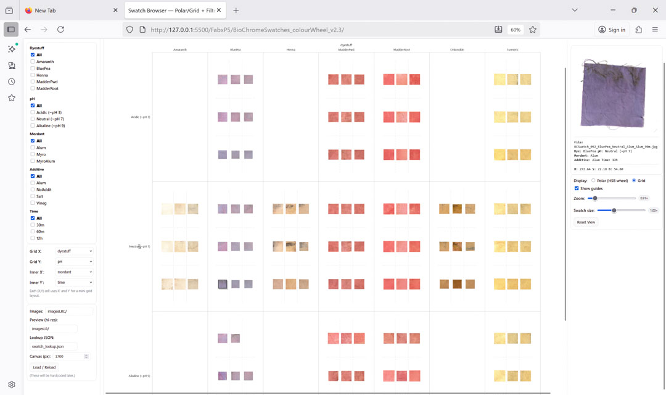Toggle the Show guides checkbox
The image size is (666, 395).
point(577,189)
